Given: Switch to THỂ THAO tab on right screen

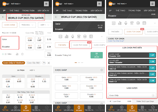Looking at the screenshot, I should tap(120, 10).
